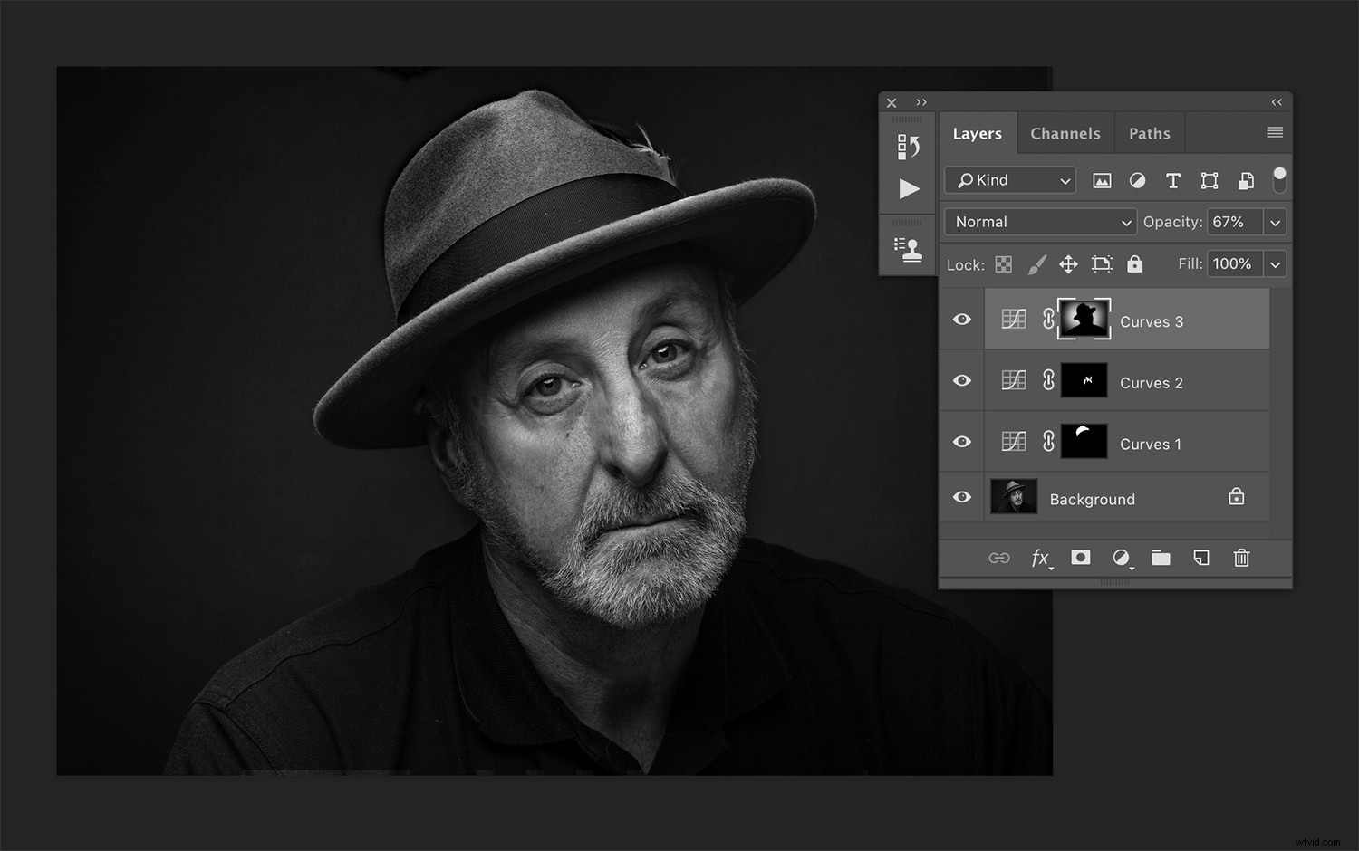The image size is (1359, 851).
Task: Select the Link layers icon
Action: click(999, 558)
